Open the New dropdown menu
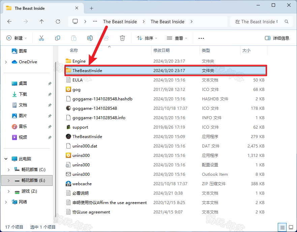This screenshot has height=232, width=297. tap(17, 38)
